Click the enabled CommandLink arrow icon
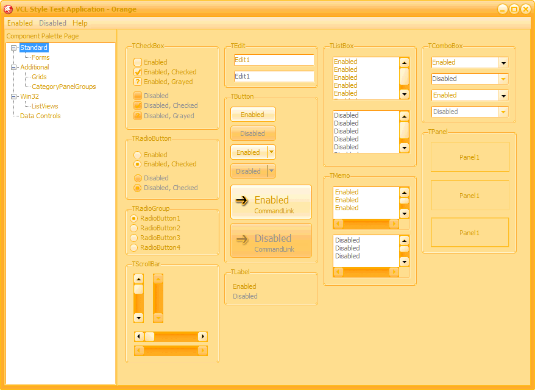 point(242,200)
